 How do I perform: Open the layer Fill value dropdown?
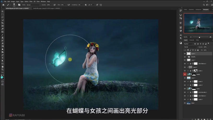208,50
